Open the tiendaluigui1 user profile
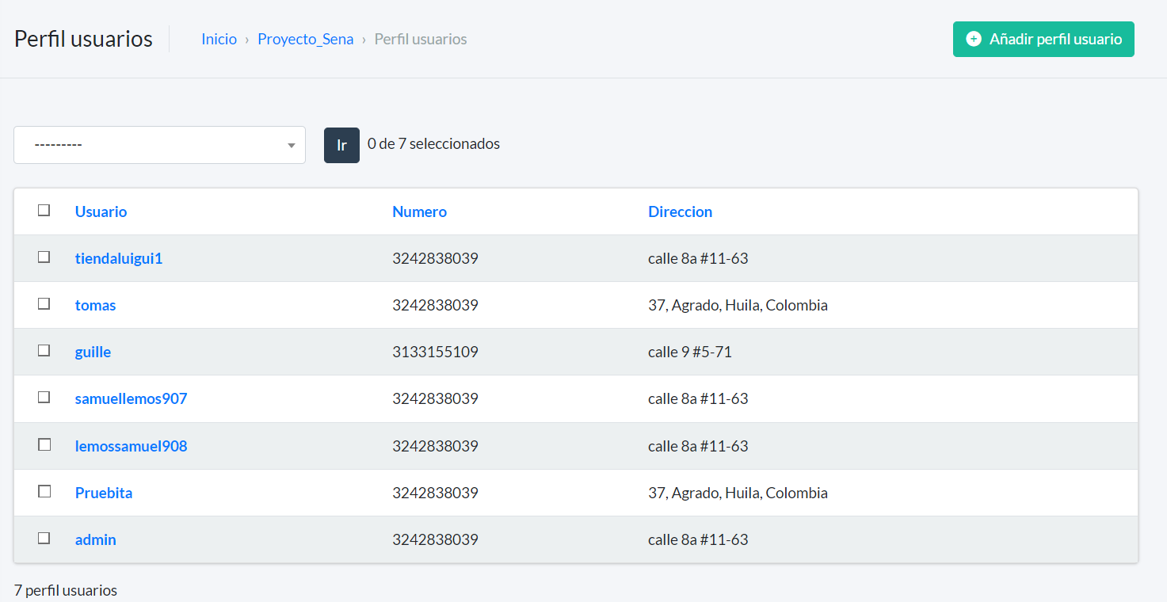Image resolution: width=1167 pixels, height=602 pixels. pos(119,258)
